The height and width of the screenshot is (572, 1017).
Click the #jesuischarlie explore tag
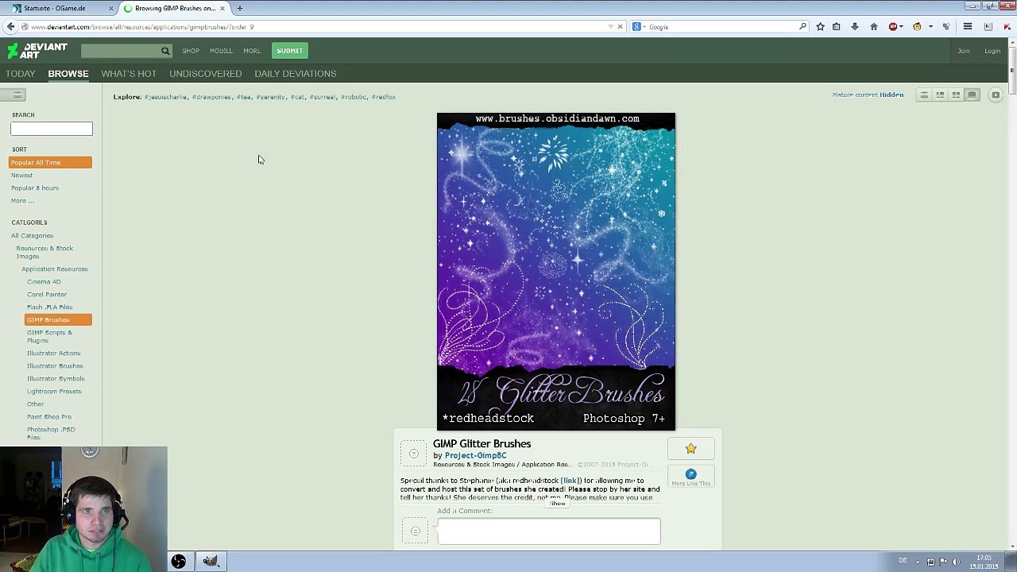(165, 97)
